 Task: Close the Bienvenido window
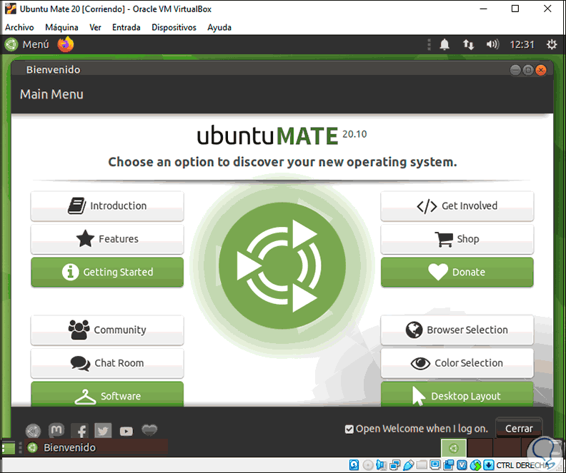pos(540,70)
